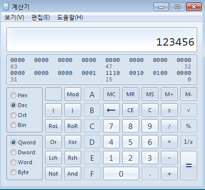Click the bit group 0100 in binary display

point(160,73)
